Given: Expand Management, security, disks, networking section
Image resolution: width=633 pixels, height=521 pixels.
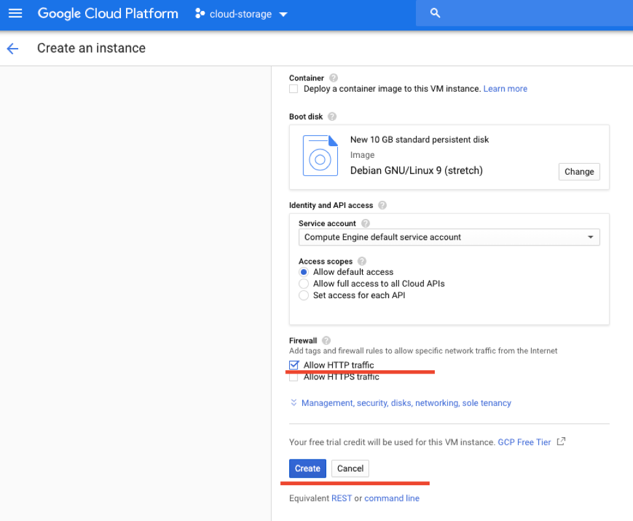Looking at the screenshot, I should click(x=406, y=403).
